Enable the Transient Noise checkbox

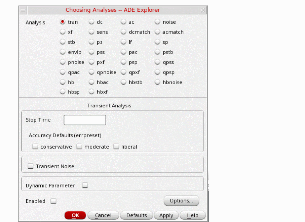tap(31, 166)
